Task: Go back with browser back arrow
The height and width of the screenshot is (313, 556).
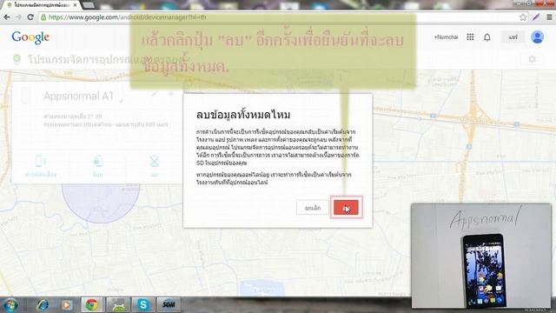Action: pyautogui.click(x=7, y=17)
